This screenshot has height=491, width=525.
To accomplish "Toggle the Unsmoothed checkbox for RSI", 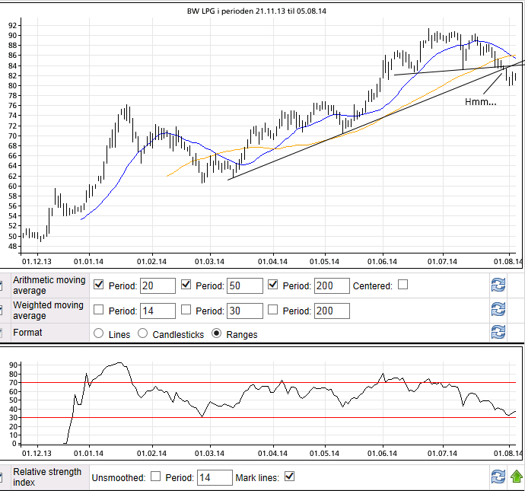I will 156,477.
